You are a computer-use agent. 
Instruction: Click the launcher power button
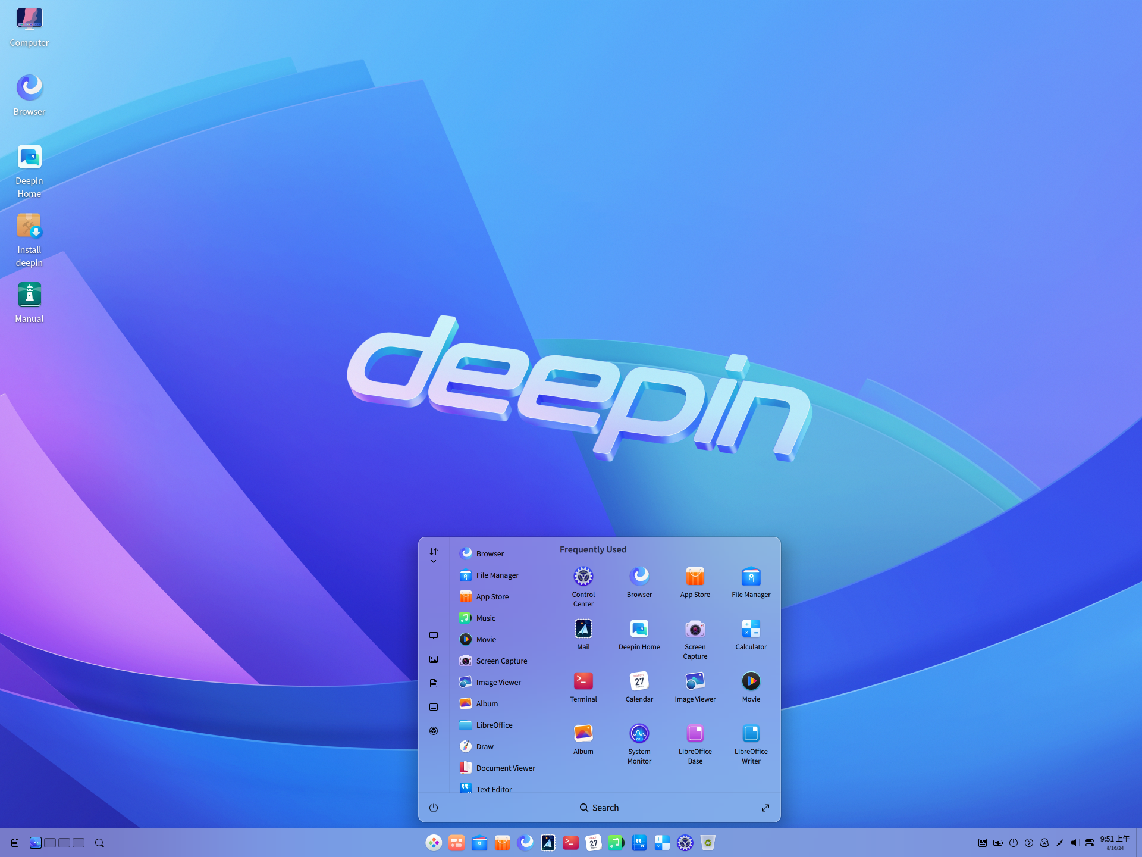434,808
